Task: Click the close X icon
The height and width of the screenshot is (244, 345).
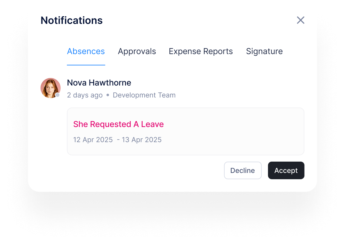Action: pyautogui.click(x=300, y=20)
